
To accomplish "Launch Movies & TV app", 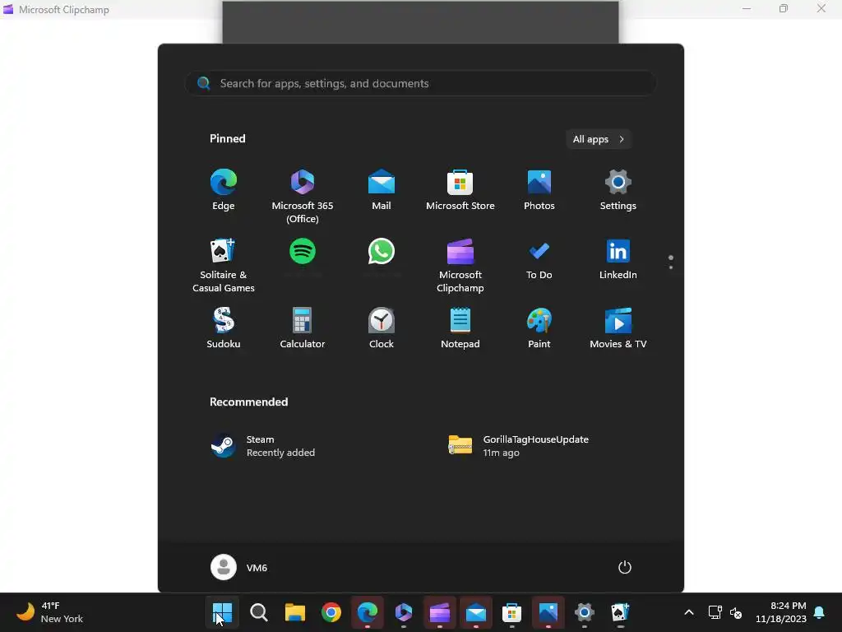I will tap(618, 328).
